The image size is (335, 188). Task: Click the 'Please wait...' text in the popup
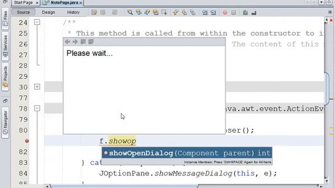coord(90,53)
